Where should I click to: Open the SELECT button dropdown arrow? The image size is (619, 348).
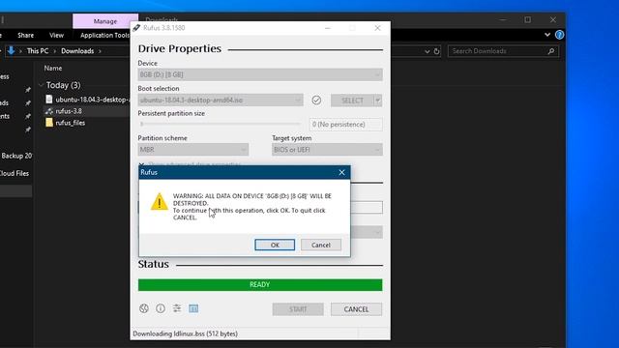(x=378, y=101)
